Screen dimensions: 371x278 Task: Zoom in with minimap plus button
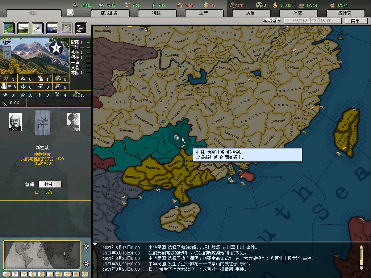(86, 246)
